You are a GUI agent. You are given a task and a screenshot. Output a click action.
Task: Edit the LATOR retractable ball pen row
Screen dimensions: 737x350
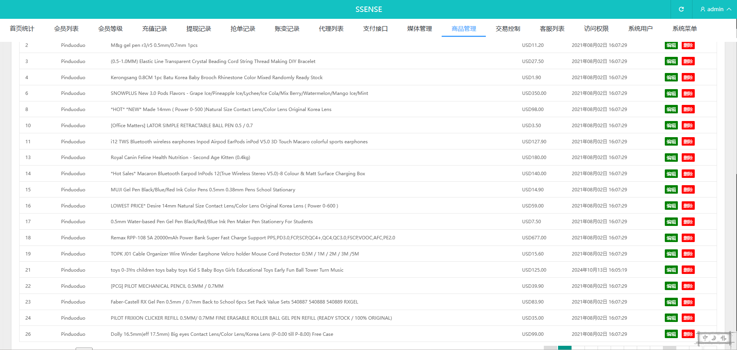pos(671,126)
